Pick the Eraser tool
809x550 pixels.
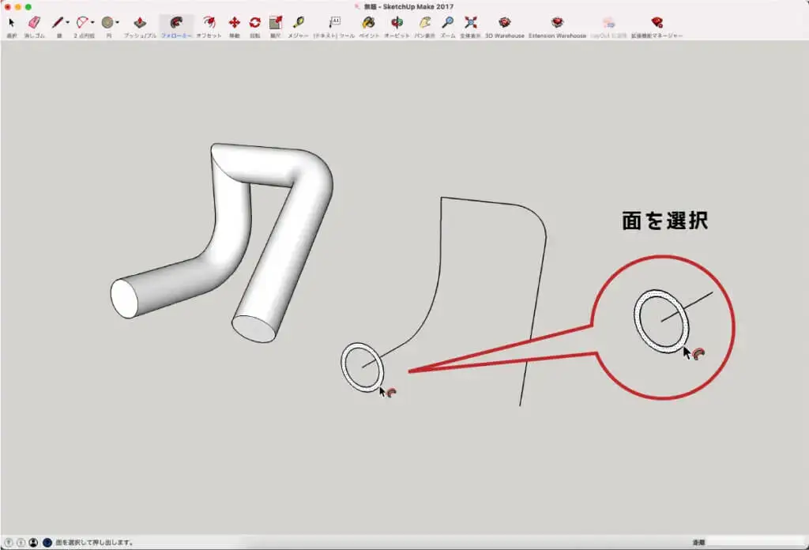coord(33,23)
